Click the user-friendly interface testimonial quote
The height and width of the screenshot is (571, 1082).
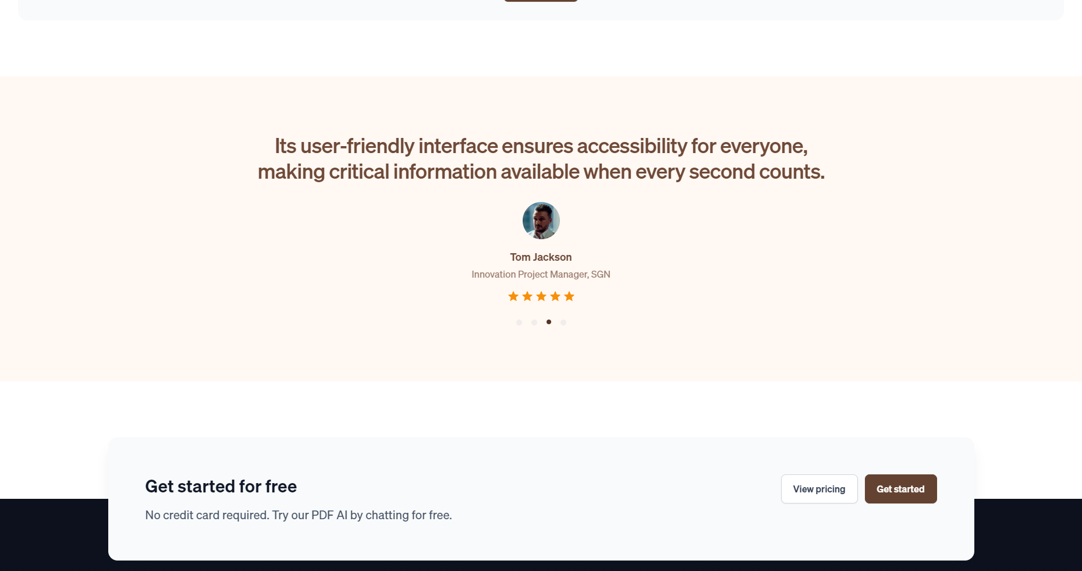(541, 159)
